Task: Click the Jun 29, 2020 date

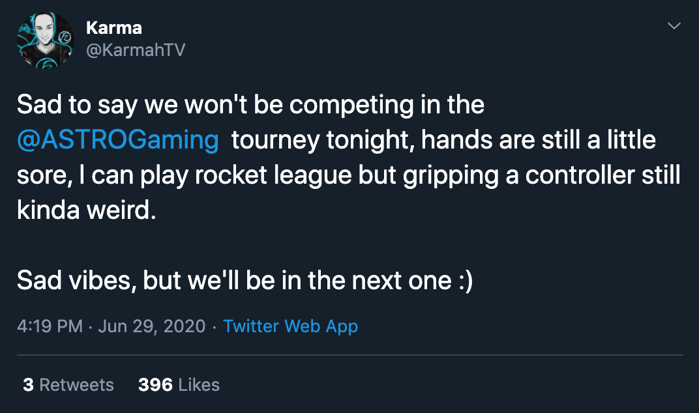Action: (x=151, y=326)
